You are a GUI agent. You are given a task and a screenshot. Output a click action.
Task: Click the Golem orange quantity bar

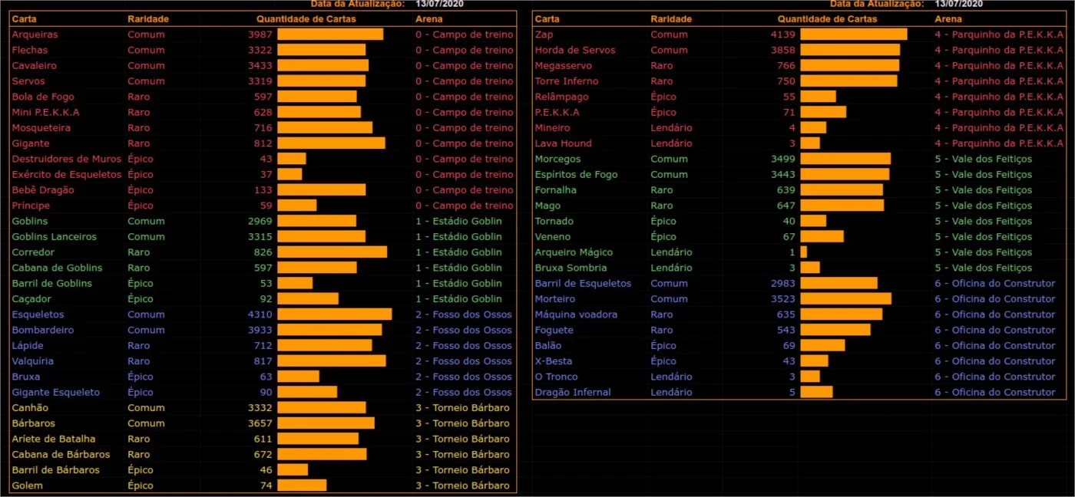click(302, 485)
